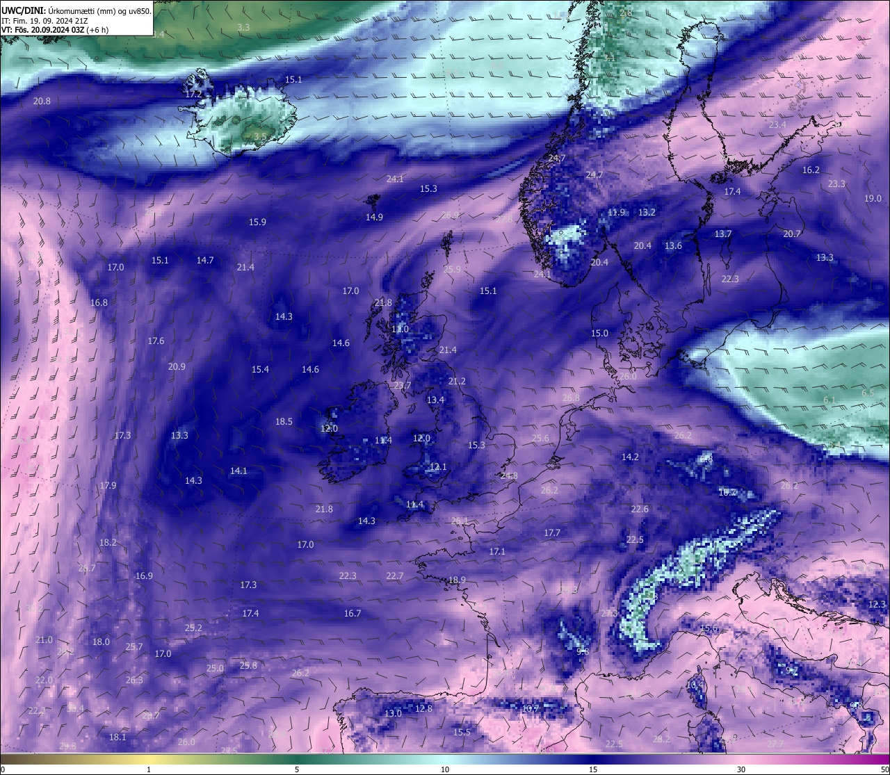Click the 12.8 value over northern Spain

[x=423, y=708]
